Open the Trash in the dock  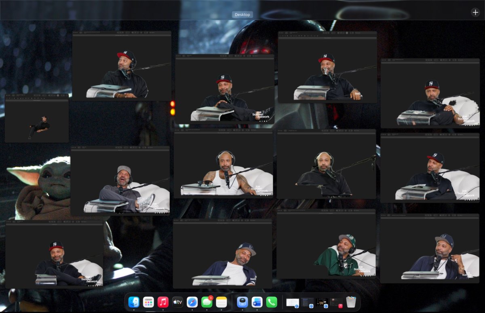pyautogui.click(x=351, y=302)
